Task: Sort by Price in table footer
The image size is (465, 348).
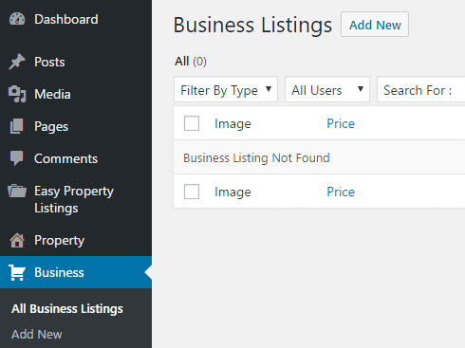Action: pyautogui.click(x=341, y=192)
